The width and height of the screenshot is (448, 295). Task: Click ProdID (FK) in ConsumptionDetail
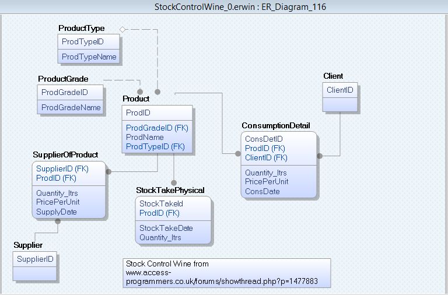(x=265, y=148)
